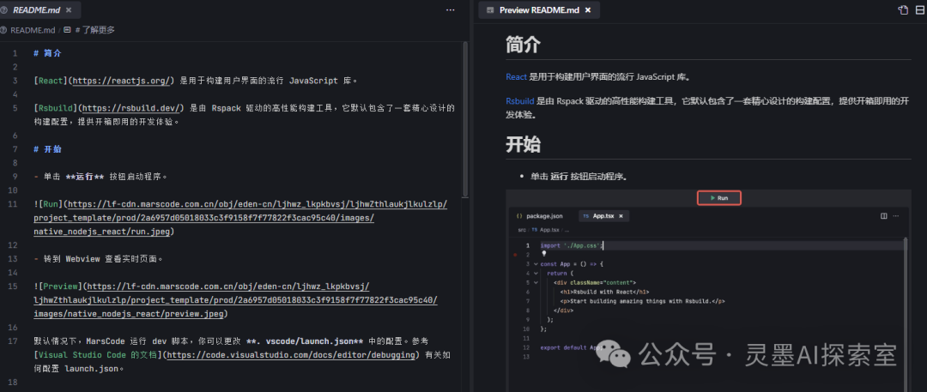927x392 pixels.
Task: Click README.md in the breadcrumb bar
Action: 33,29
